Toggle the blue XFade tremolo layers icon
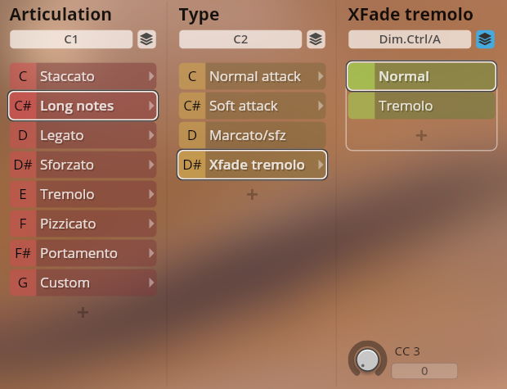The height and width of the screenshot is (389, 507). coord(485,39)
